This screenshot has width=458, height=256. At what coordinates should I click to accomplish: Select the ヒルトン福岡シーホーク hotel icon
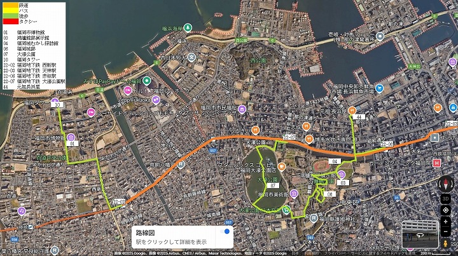click(x=127, y=90)
